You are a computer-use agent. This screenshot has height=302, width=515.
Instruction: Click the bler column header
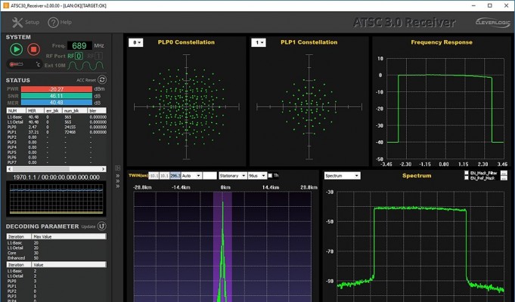98,111
